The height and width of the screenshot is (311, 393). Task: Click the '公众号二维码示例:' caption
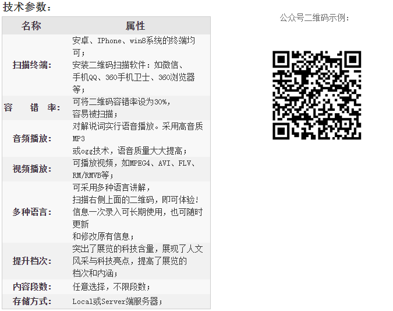point(314,18)
